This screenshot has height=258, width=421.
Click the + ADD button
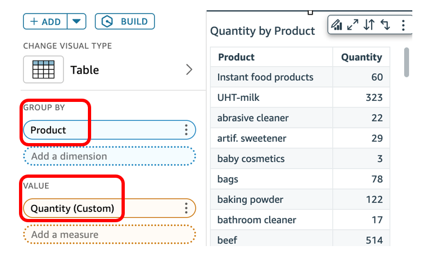46,22
